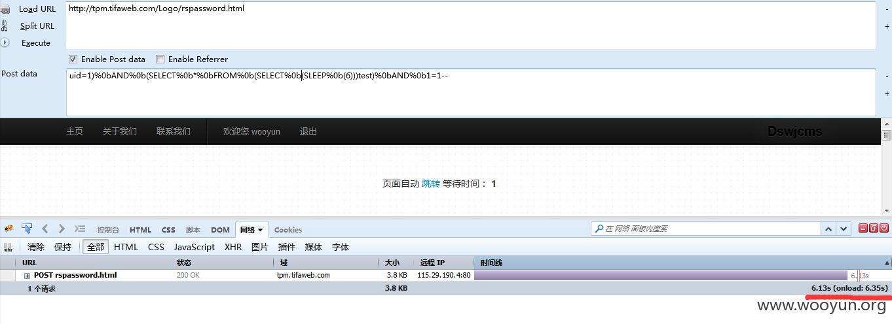The height and width of the screenshot is (324, 892).
Task: Go forward with Firebug right arrow
Action: pyautogui.click(x=62, y=229)
